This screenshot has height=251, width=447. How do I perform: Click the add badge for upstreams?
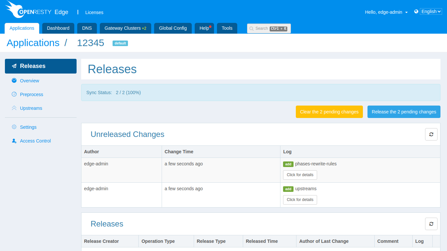(288, 189)
